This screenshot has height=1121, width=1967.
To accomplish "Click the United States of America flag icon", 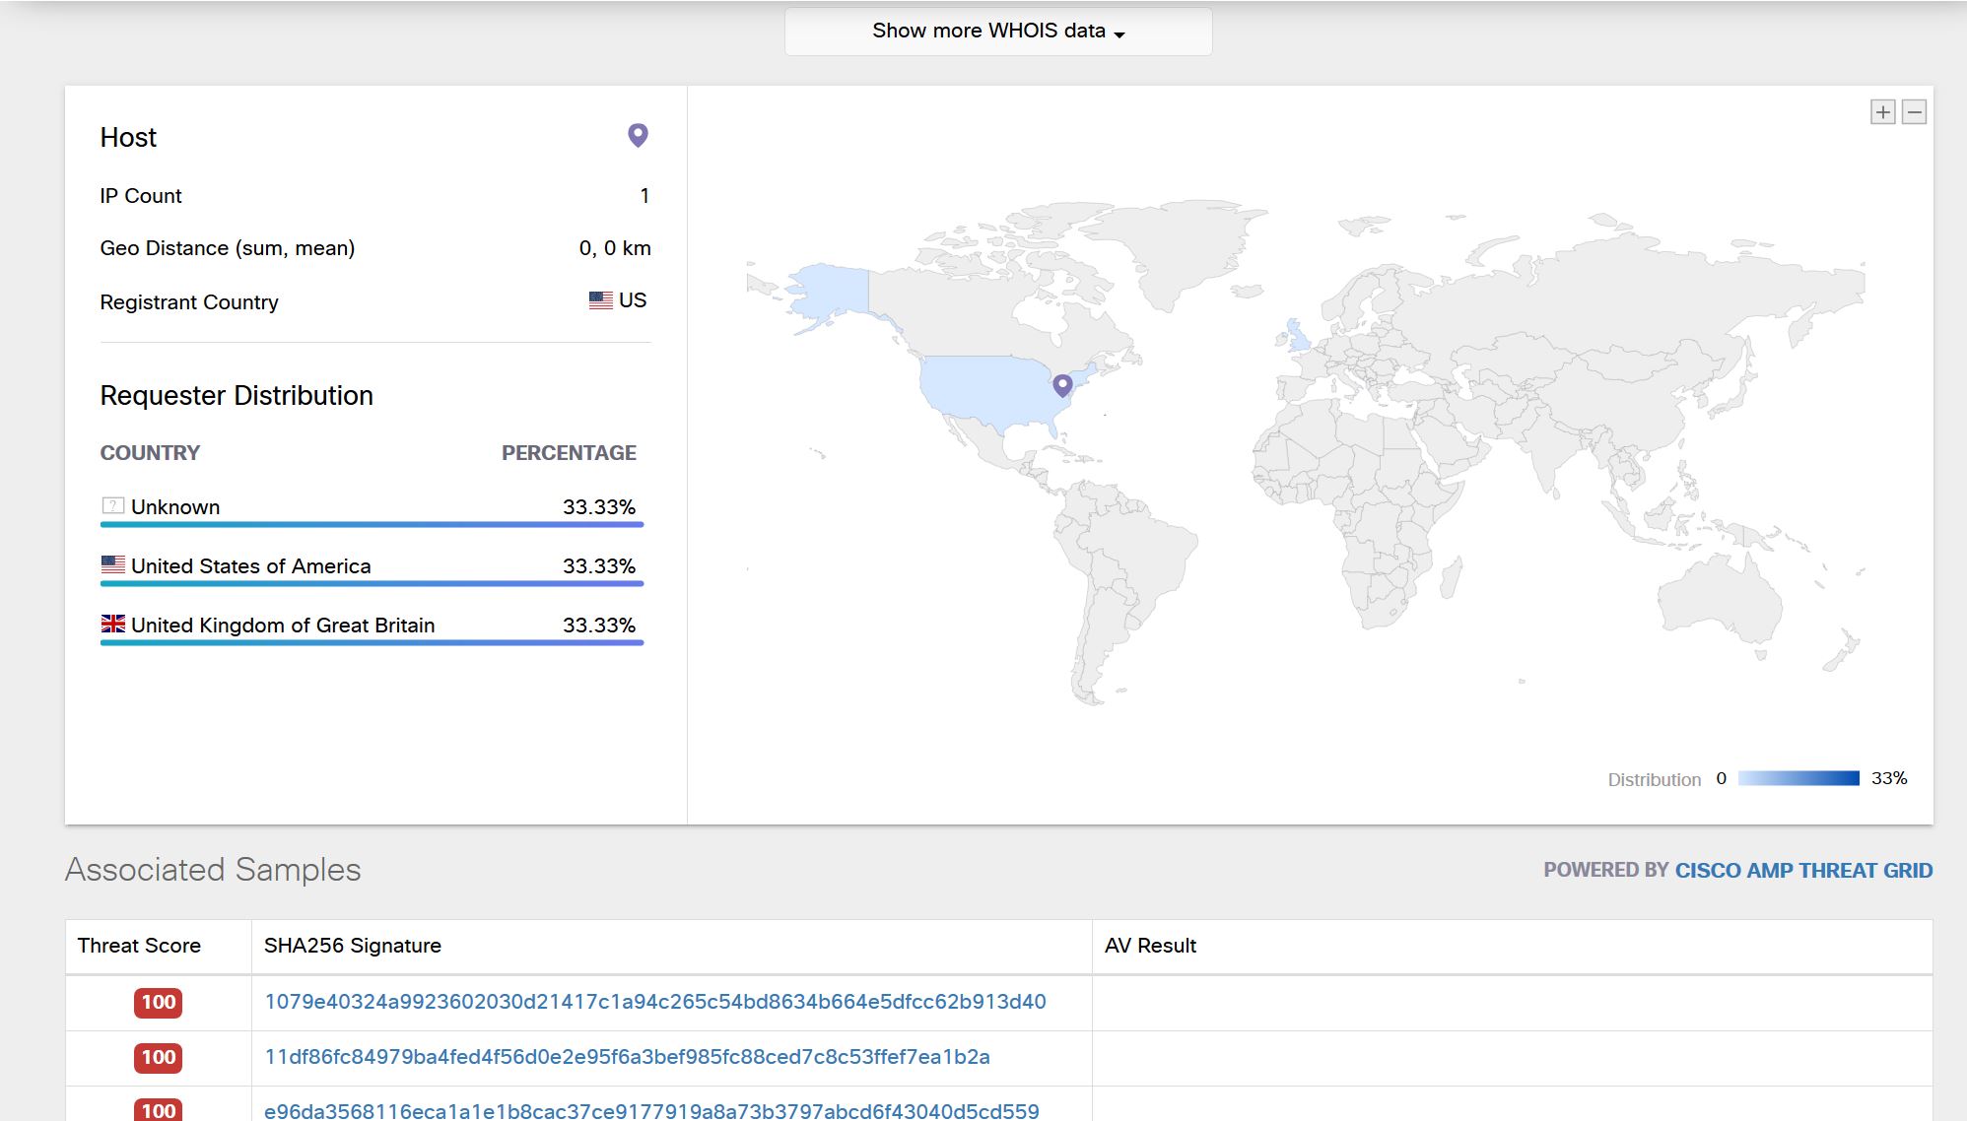I will click(113, 564).
